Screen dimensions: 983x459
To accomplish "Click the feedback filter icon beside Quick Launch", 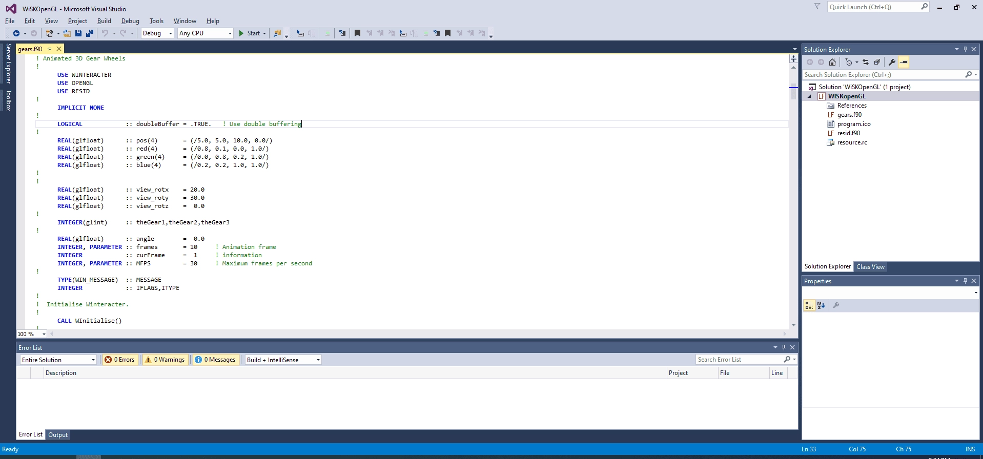I will pyautogui.click(x=817, y=7).
